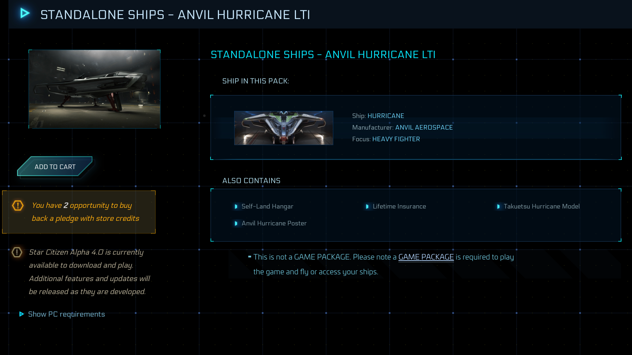
Task: Select the HEAVY FIGHTER focus label
Action: 396,139
